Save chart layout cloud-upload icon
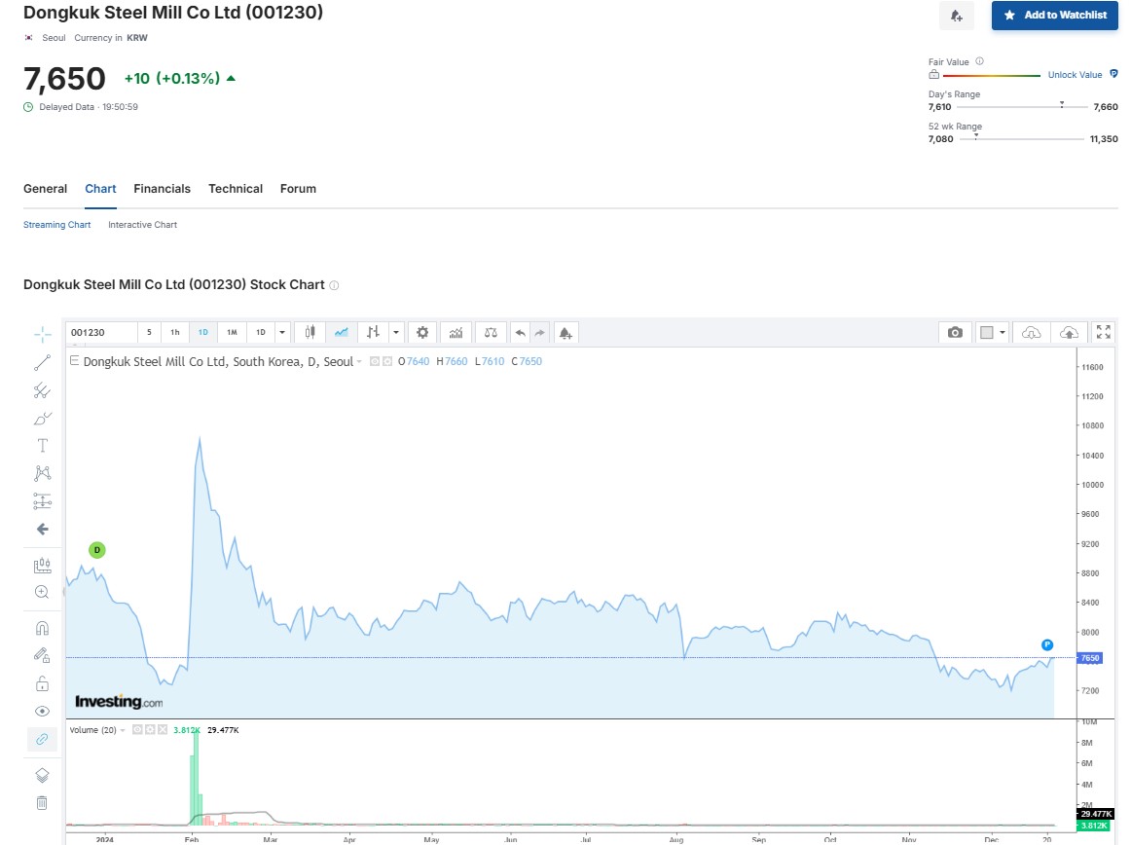 click(x=1069, y=333)
